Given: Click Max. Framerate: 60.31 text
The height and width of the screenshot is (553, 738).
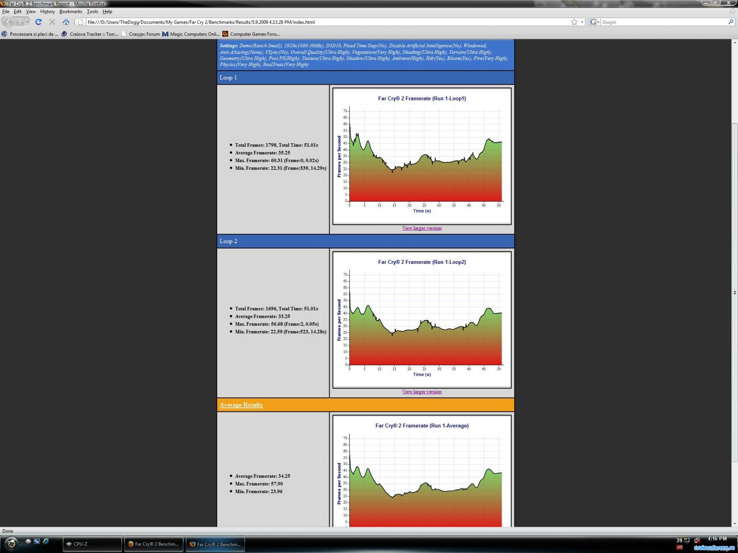Looking at the screenshot, I should tap(277, 161).
